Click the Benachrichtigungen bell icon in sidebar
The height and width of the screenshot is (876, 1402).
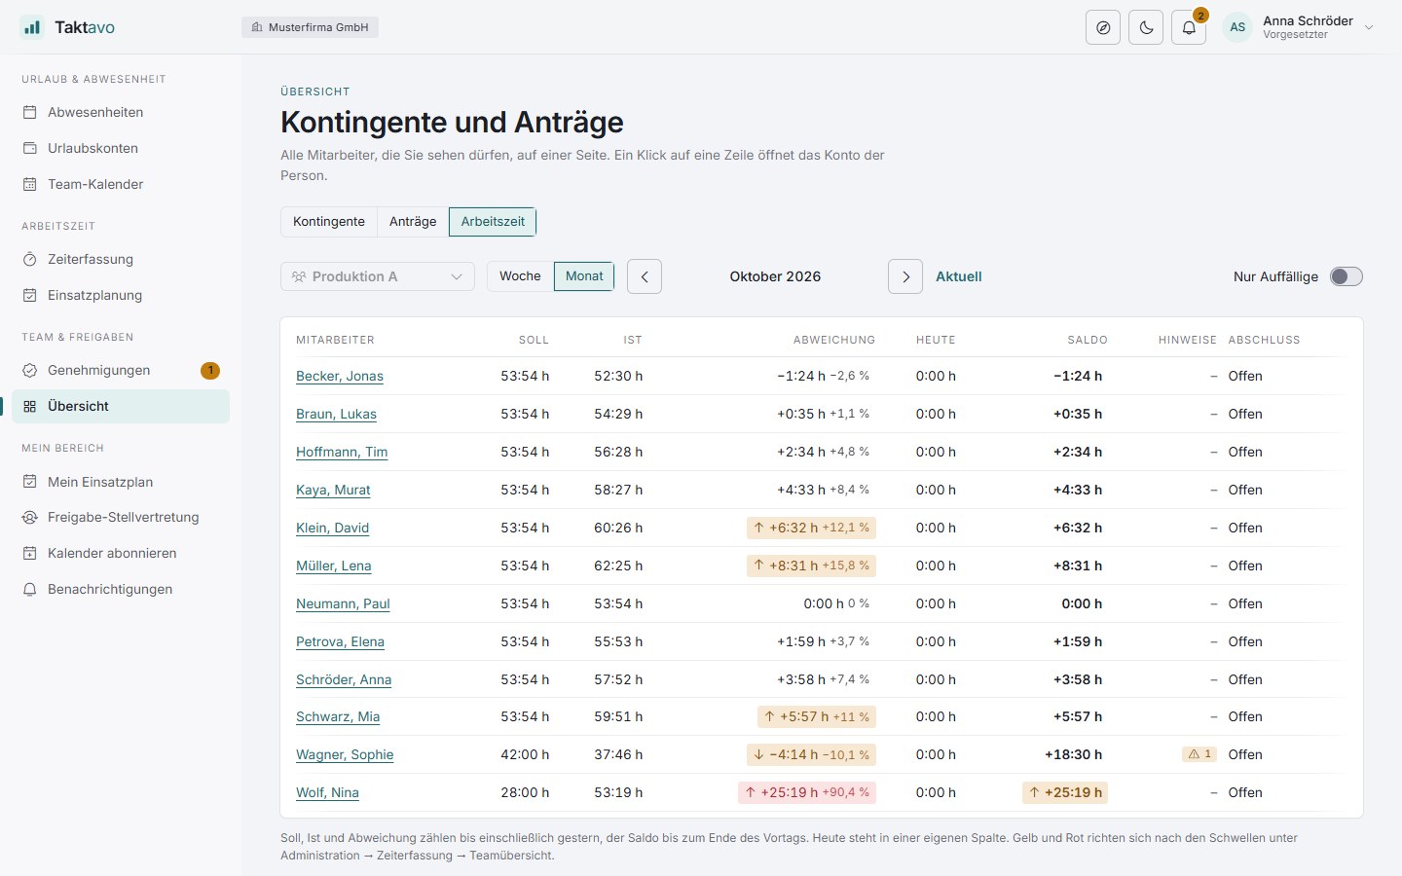pos(30,589)
